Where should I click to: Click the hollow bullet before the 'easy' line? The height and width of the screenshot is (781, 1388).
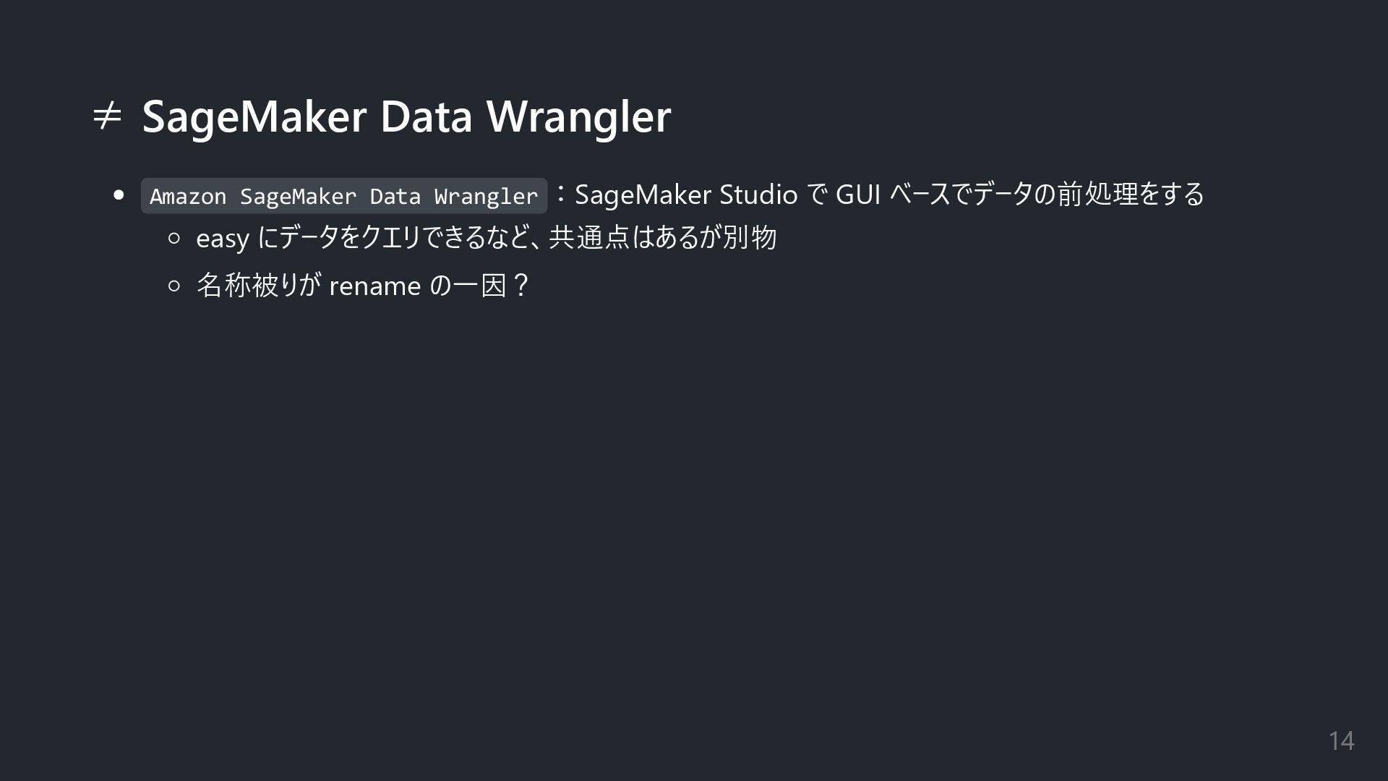pyautogui.click(x=173, y=238)
